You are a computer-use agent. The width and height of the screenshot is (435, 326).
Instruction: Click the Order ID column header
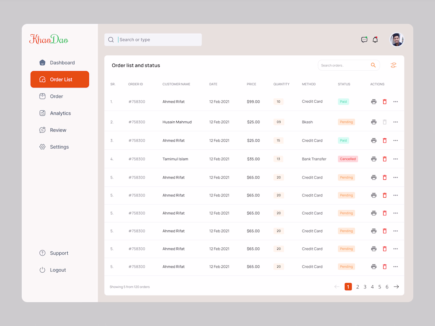tap(135, 84)
